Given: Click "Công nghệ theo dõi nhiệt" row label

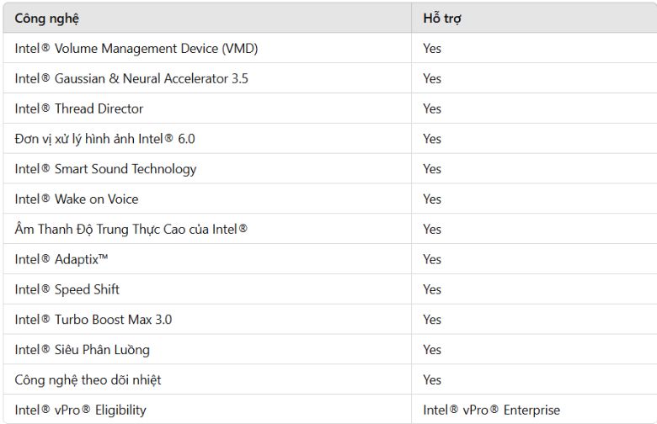Looking at the screenshot, I should click(x=88, y=380).
